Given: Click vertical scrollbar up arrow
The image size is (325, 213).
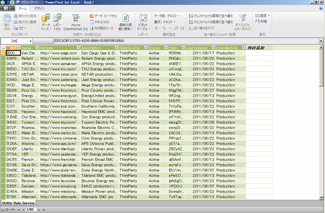Looking at the screenshot, I should pos(321,48).
